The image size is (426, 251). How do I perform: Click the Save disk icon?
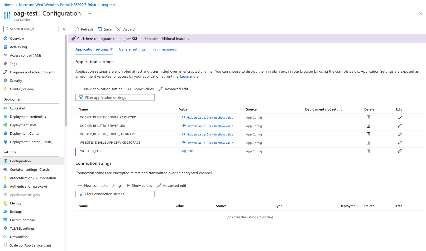pos(100,29)
